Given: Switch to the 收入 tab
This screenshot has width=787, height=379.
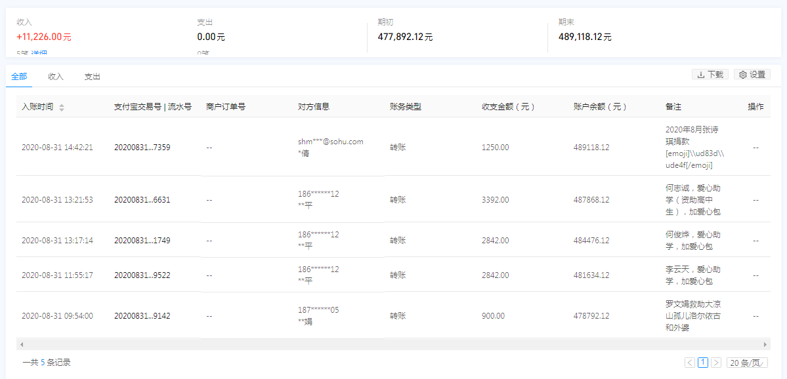Looking at the screenshot, I should pos(56,77).
